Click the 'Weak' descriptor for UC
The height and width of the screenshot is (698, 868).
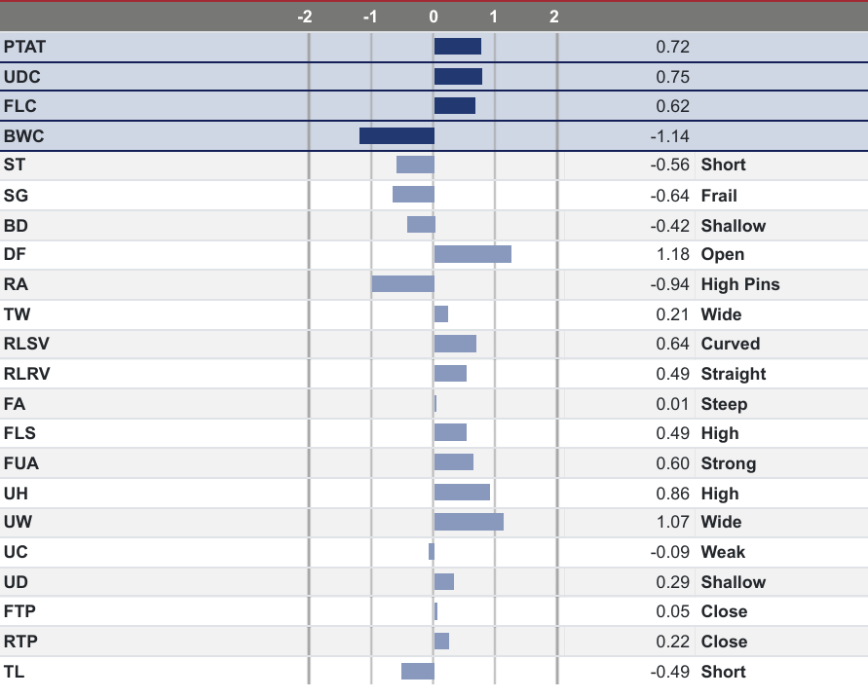pyautogui.click(x=723, y=552)
